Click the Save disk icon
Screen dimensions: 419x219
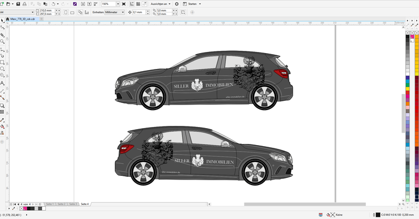point(18,4)
